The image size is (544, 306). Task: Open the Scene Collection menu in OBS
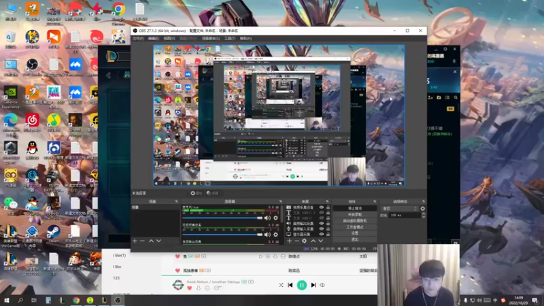pyautogui.click(x=211, y=39)
